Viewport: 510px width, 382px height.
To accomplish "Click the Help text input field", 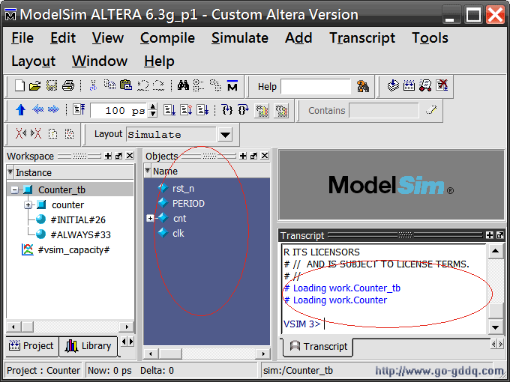I will click(x=315, y=86).
